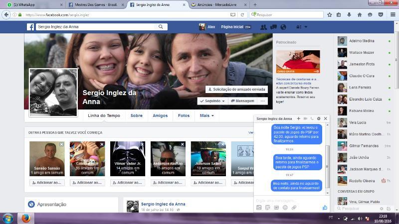Open emoji picker in chat window
The image size is (399, 224).
285,207
